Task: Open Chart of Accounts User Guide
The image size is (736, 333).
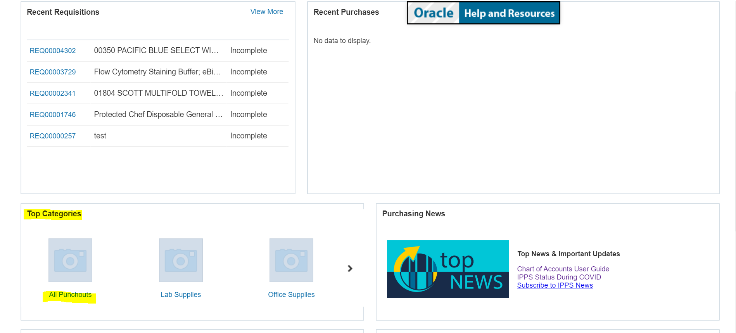Action: [563, 269]
